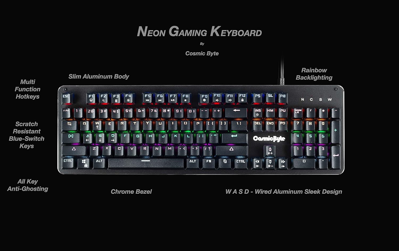Click the menu key beside FN

point(225,163)
